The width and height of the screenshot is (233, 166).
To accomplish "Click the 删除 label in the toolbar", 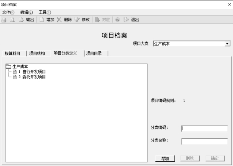I will (68, 20).
